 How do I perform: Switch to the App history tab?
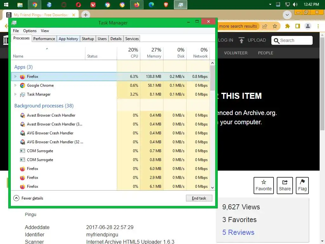click(69, 38)
